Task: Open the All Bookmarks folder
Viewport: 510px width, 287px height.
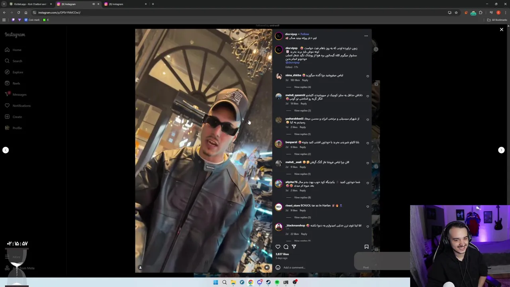Action: click(x=497, y=20)
